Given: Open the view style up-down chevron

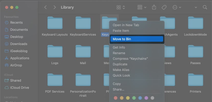Looking at the screenshot, I should pyautogui.click(x=124, y=7).
